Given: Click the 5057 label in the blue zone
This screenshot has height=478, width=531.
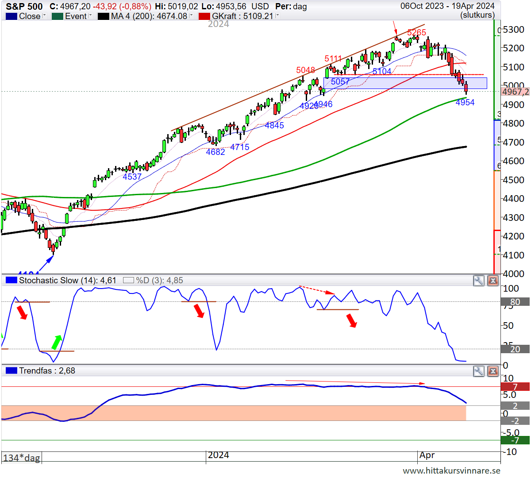Looking at the screenshot, I should [340, 81].
